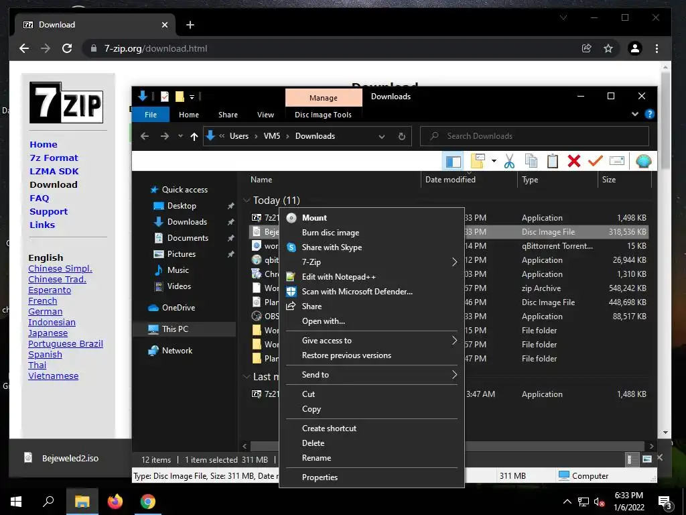Expand the Explorer ribbon chevron

point(635,114)
